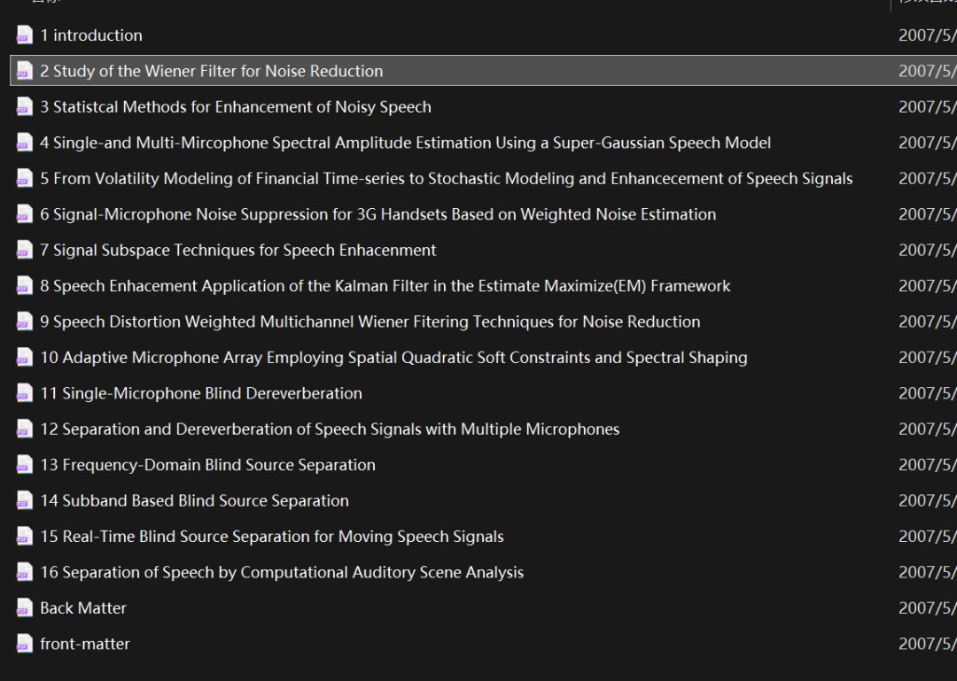This screenshot has height=681, width=957.
Task: Click the PDF icon for 14 Subband Based file
Action: click(x=25, y=500)
